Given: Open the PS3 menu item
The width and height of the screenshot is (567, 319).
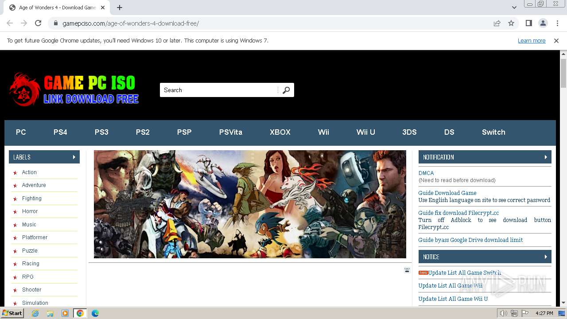Looking at the screenshot, I should click(x=101, y=132).
